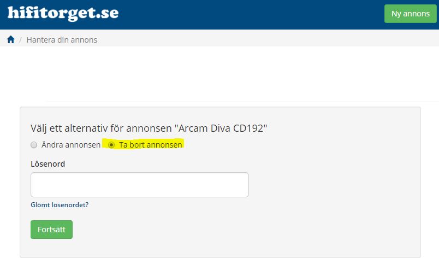Open the Glömt lösenordet? link
This screenshot has height=264, width=439.
[x=60, y=205]
